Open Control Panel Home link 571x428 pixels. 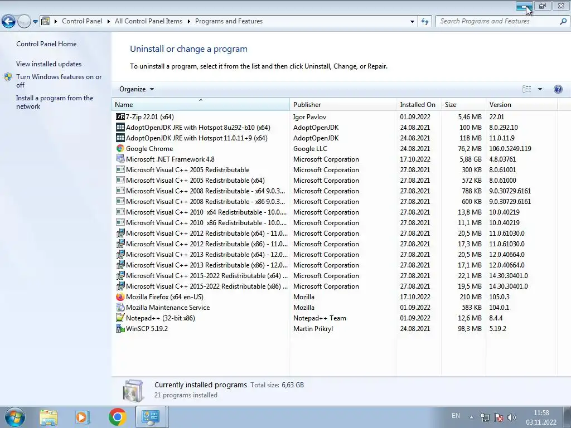[x=46, y=44]
